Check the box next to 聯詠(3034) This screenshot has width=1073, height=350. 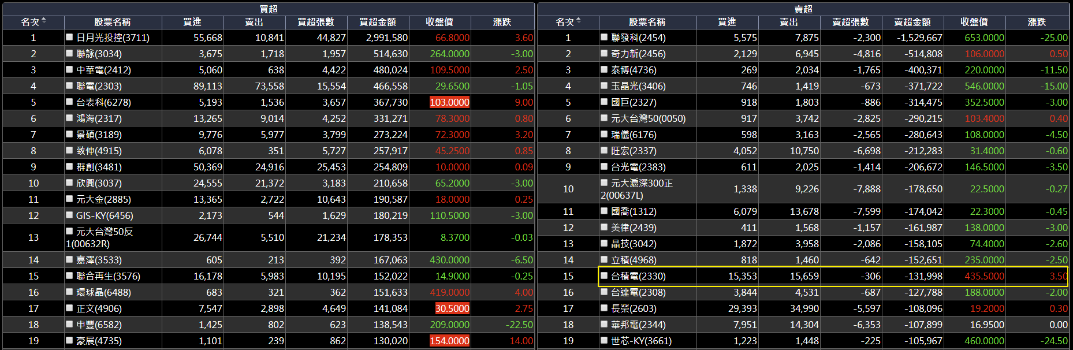[x=69, y=53]
